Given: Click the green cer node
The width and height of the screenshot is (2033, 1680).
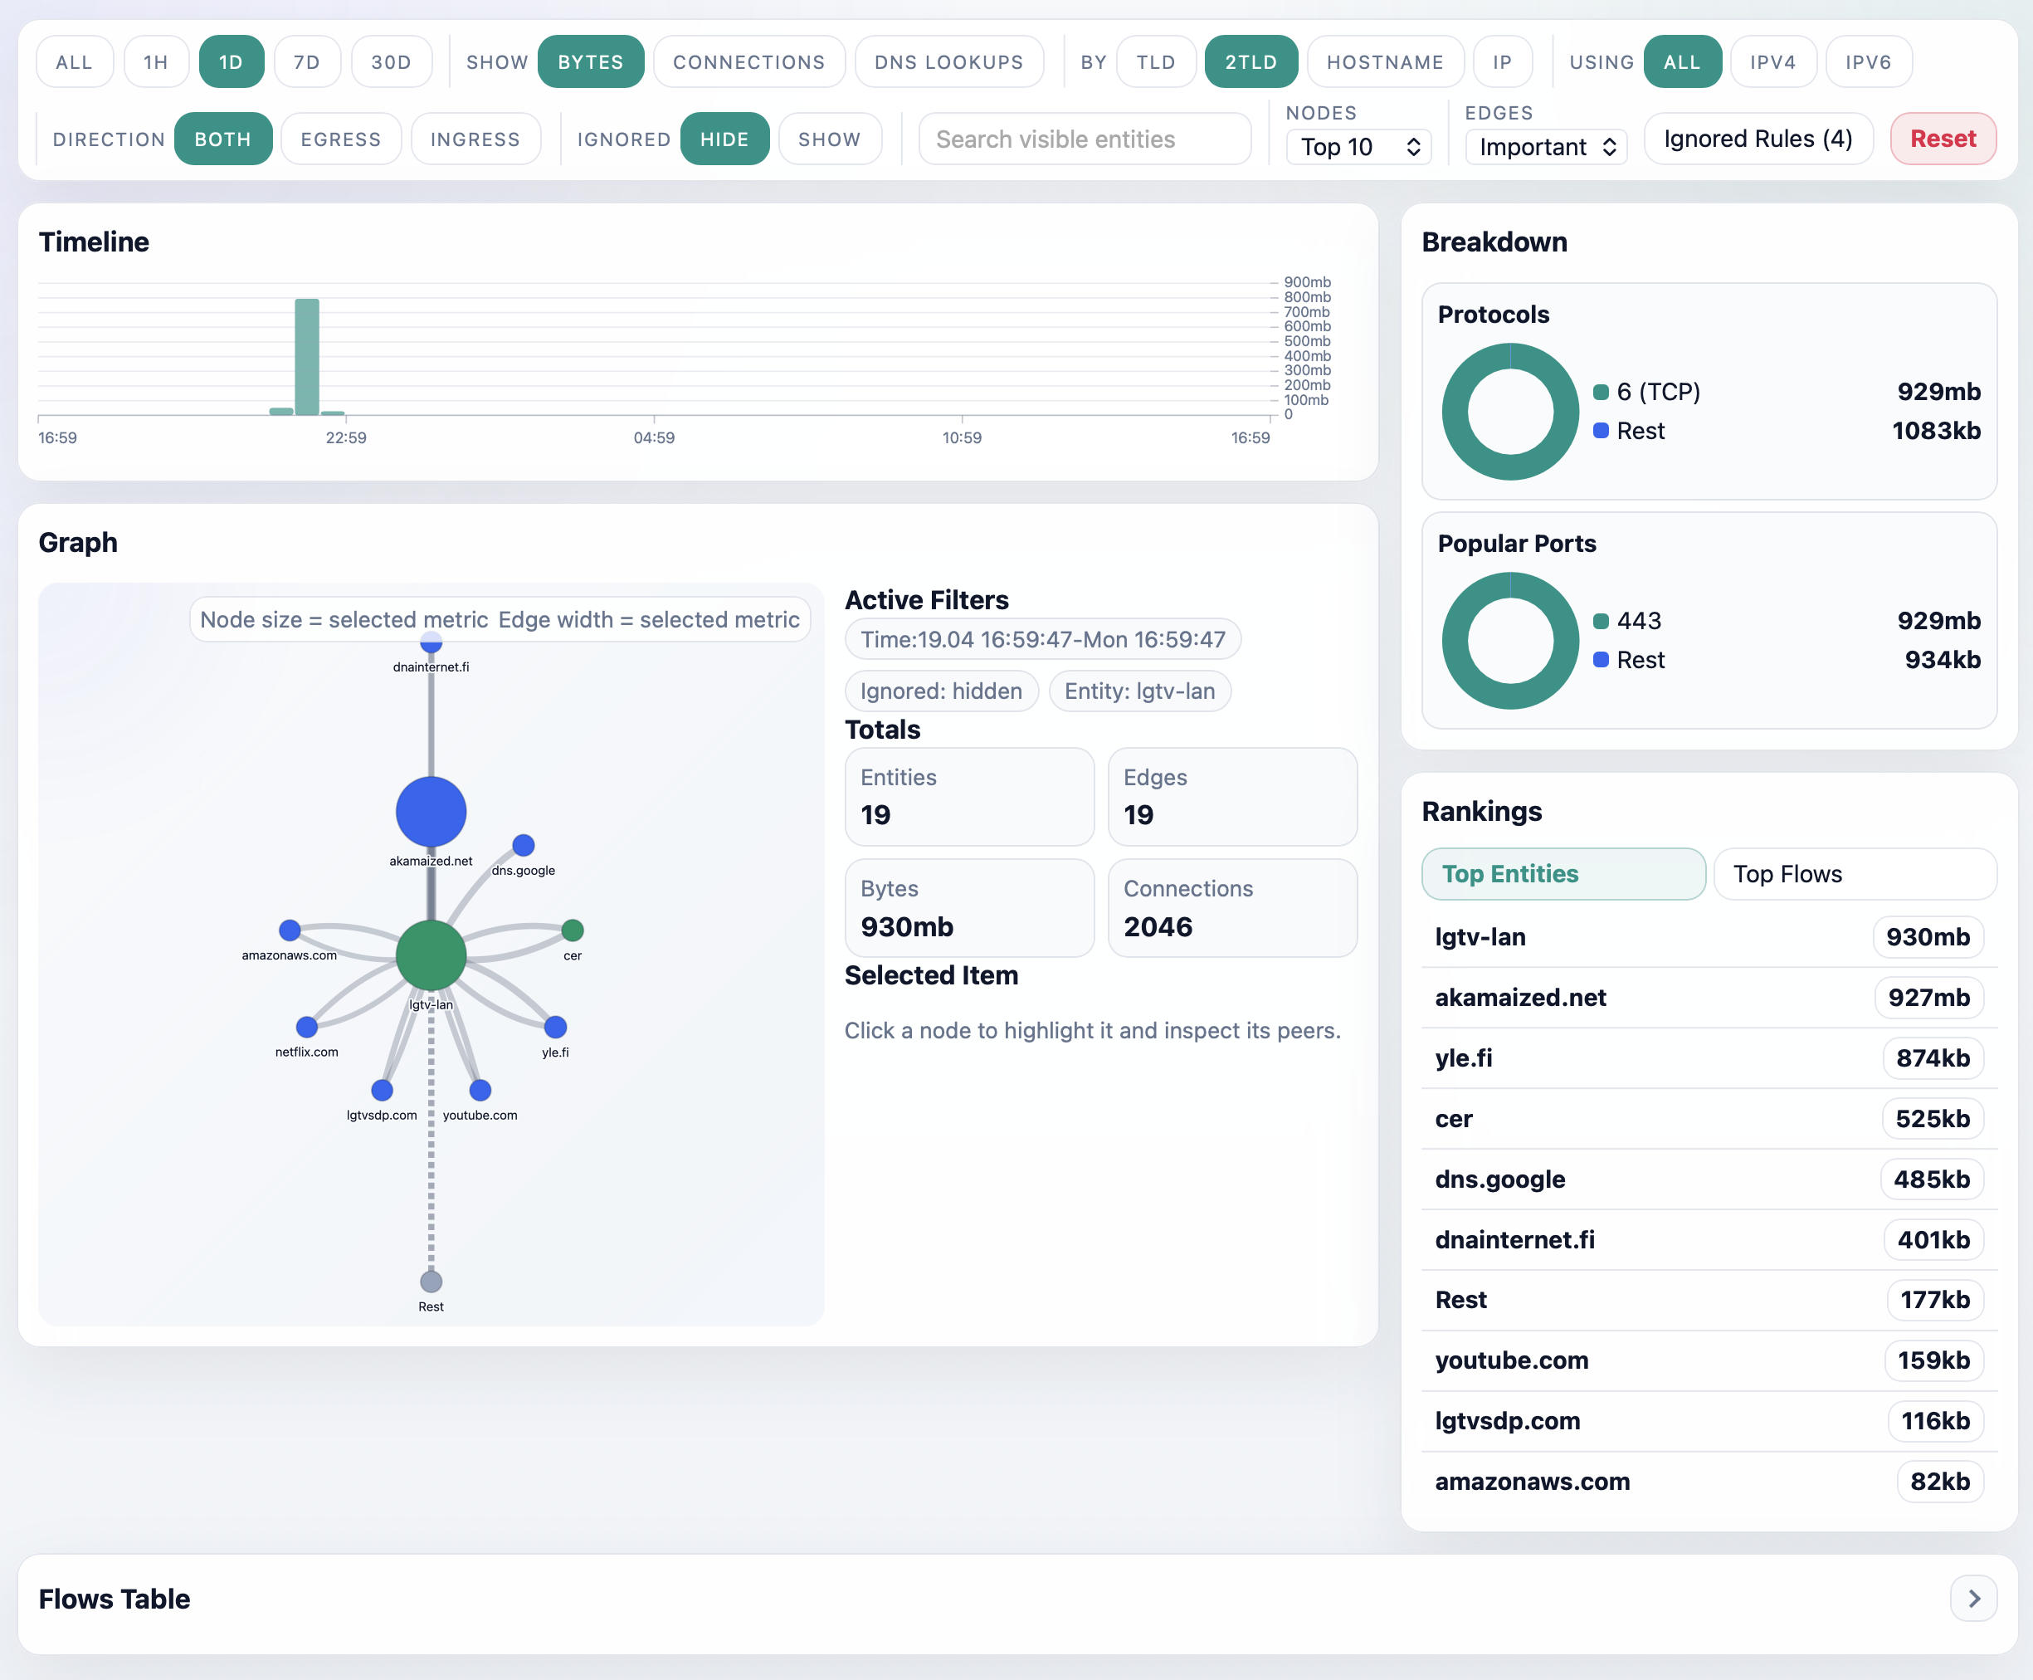Looking at the screenshot, I should [x=573, y=930].
